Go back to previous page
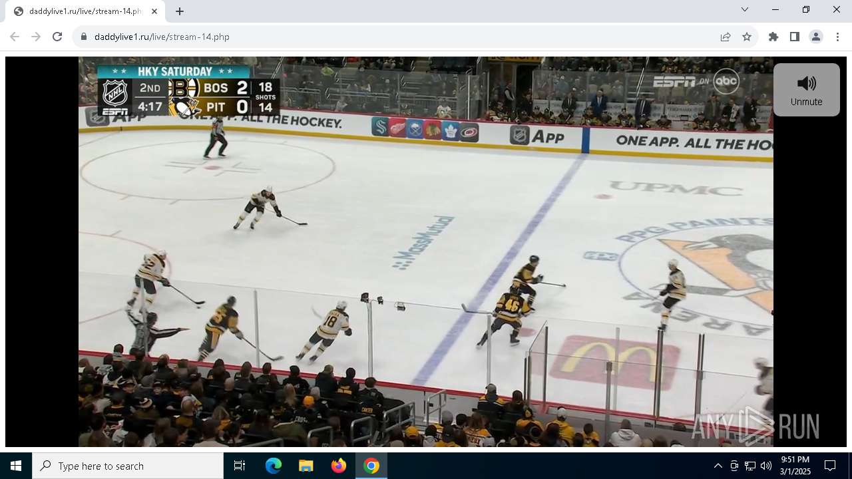Screen dimensions: 852x479 15,37
